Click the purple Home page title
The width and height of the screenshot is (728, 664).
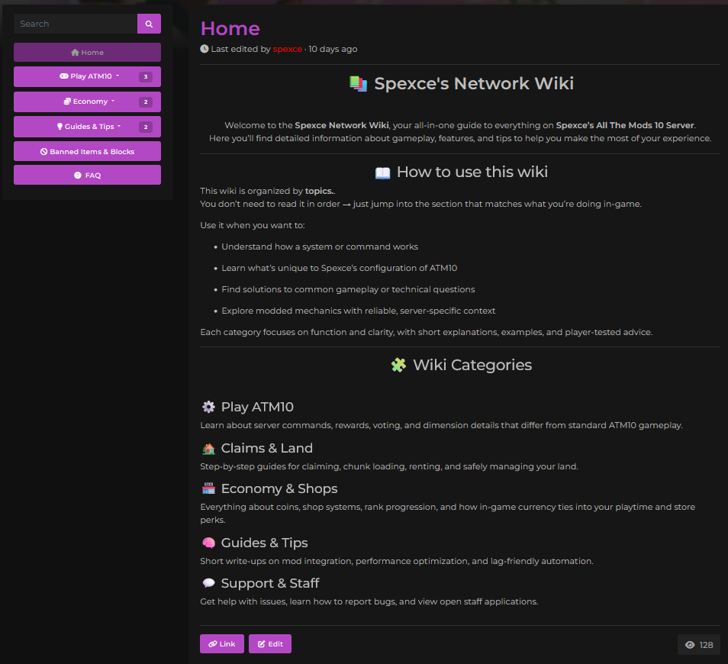click(230, 29)
